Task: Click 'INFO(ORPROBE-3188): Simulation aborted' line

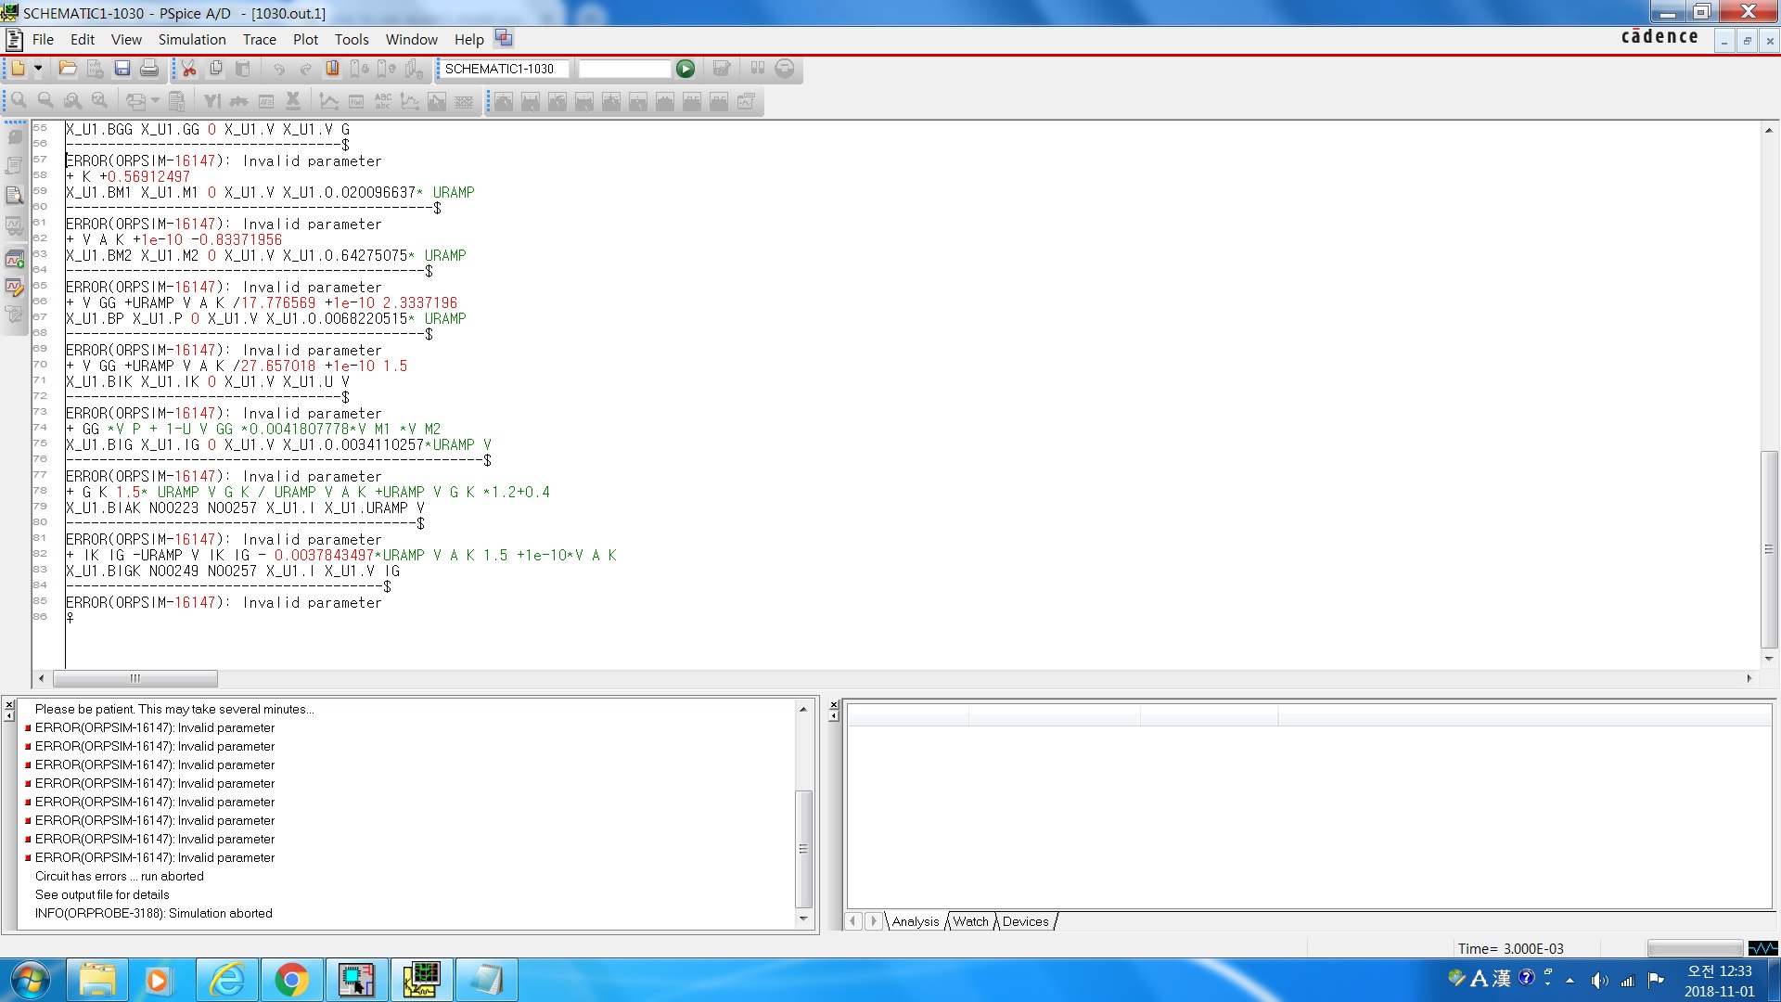Action: [x=154, y=913]
